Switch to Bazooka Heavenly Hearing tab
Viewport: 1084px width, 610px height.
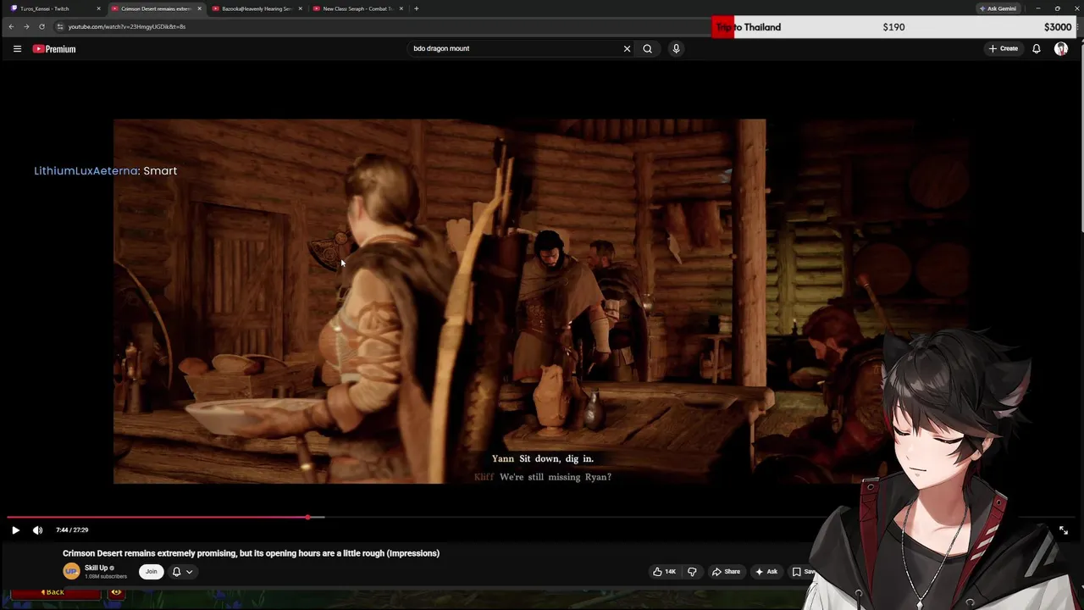tap(257, 8)
